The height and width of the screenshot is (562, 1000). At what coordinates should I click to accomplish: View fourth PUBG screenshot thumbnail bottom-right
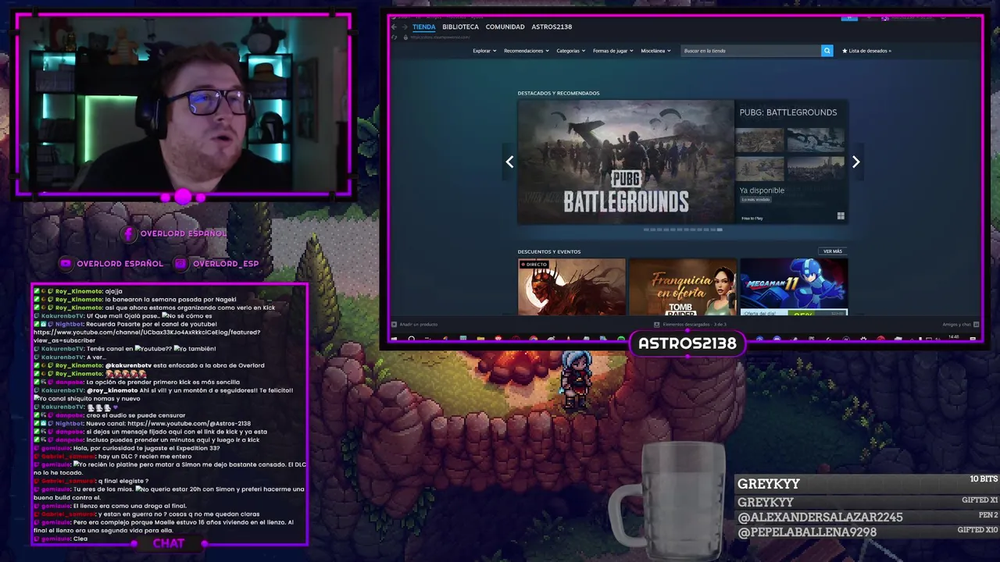(815, 169)
